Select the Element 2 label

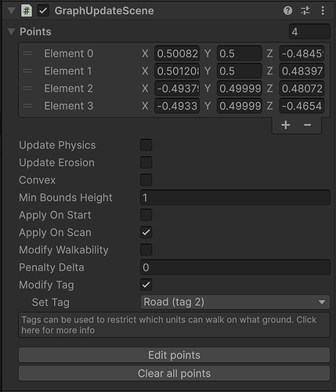[x=68, y=89]
